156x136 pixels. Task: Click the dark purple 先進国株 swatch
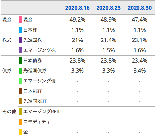[20, 40]
